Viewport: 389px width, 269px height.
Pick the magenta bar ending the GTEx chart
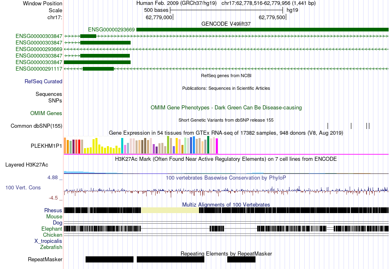(x=217, y=146)
